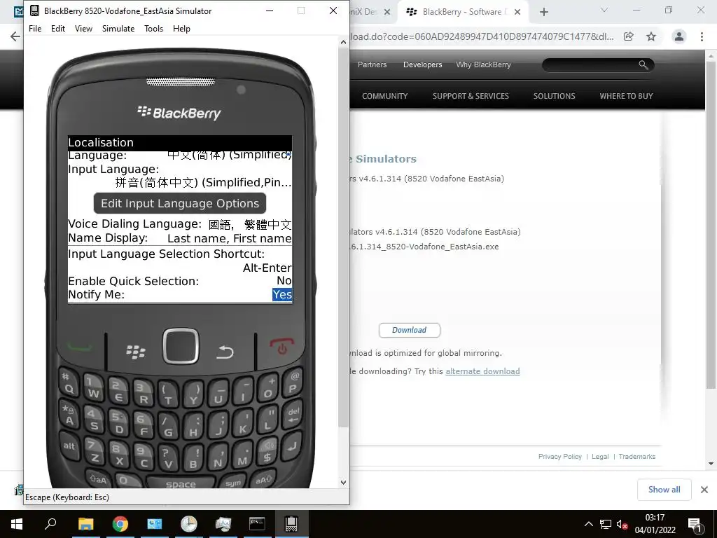Change shortcut value Alt-Enter
This screenshot has width=717, height=538.
pyautogui.click(x=267, y=268)
